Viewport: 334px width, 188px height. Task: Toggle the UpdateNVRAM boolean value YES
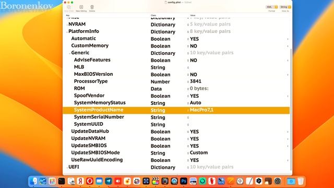(x=194, y=139)
